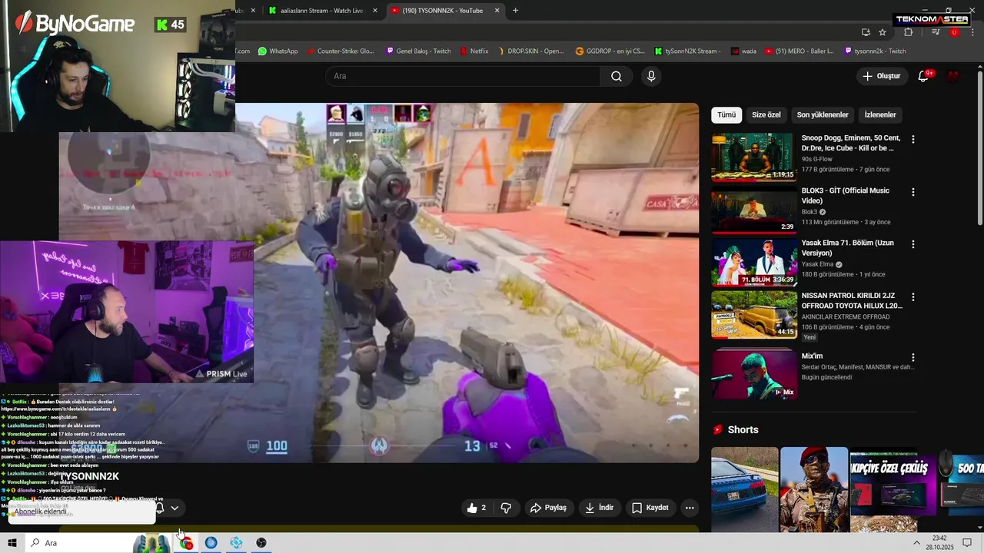Open the GGDROP bookmark

(610, 51)
